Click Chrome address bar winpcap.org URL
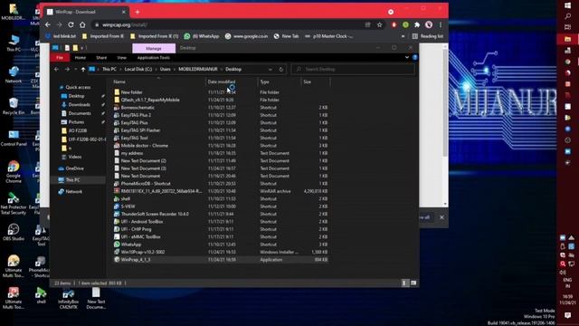579x326 pixels. [x=125, y=24]
